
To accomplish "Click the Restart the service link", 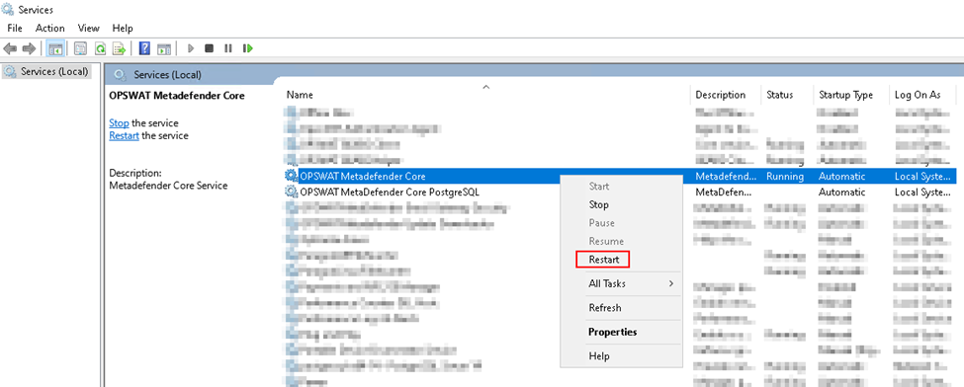I will click(x=124, y=136).
